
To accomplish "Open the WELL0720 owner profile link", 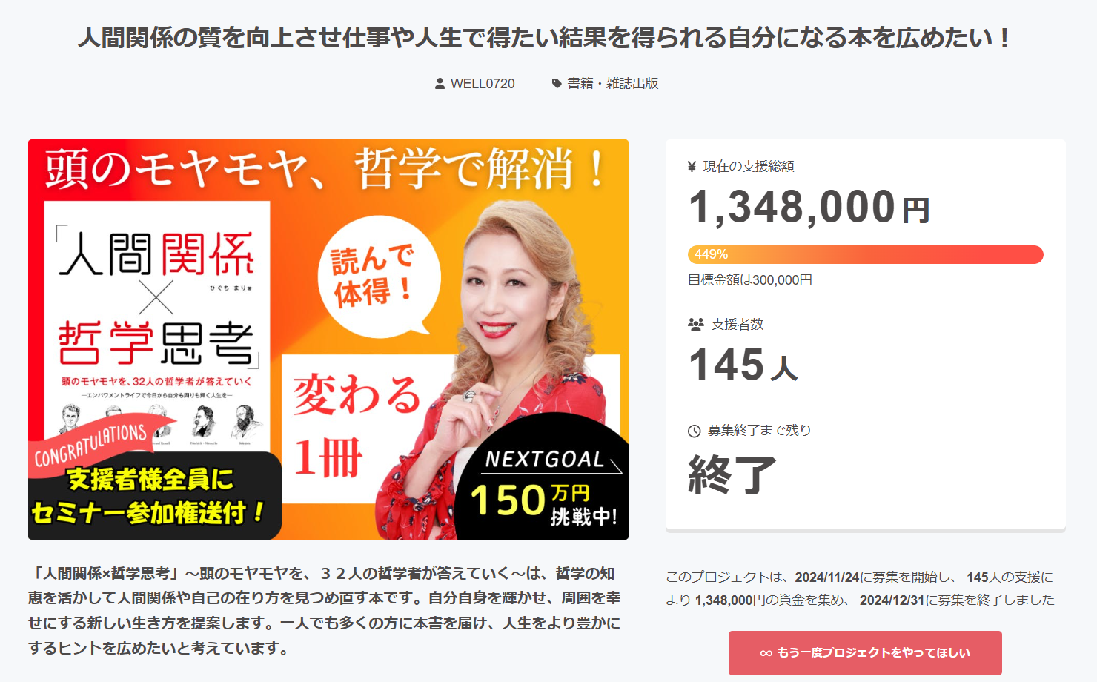I will [483, 84].
